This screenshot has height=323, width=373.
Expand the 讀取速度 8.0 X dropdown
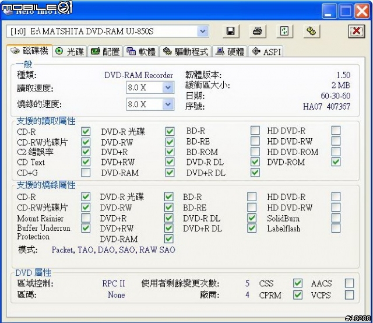[x=168, y=87]
